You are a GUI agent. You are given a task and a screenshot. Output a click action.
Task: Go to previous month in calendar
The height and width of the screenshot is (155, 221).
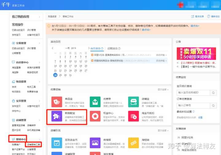[52, 48]
